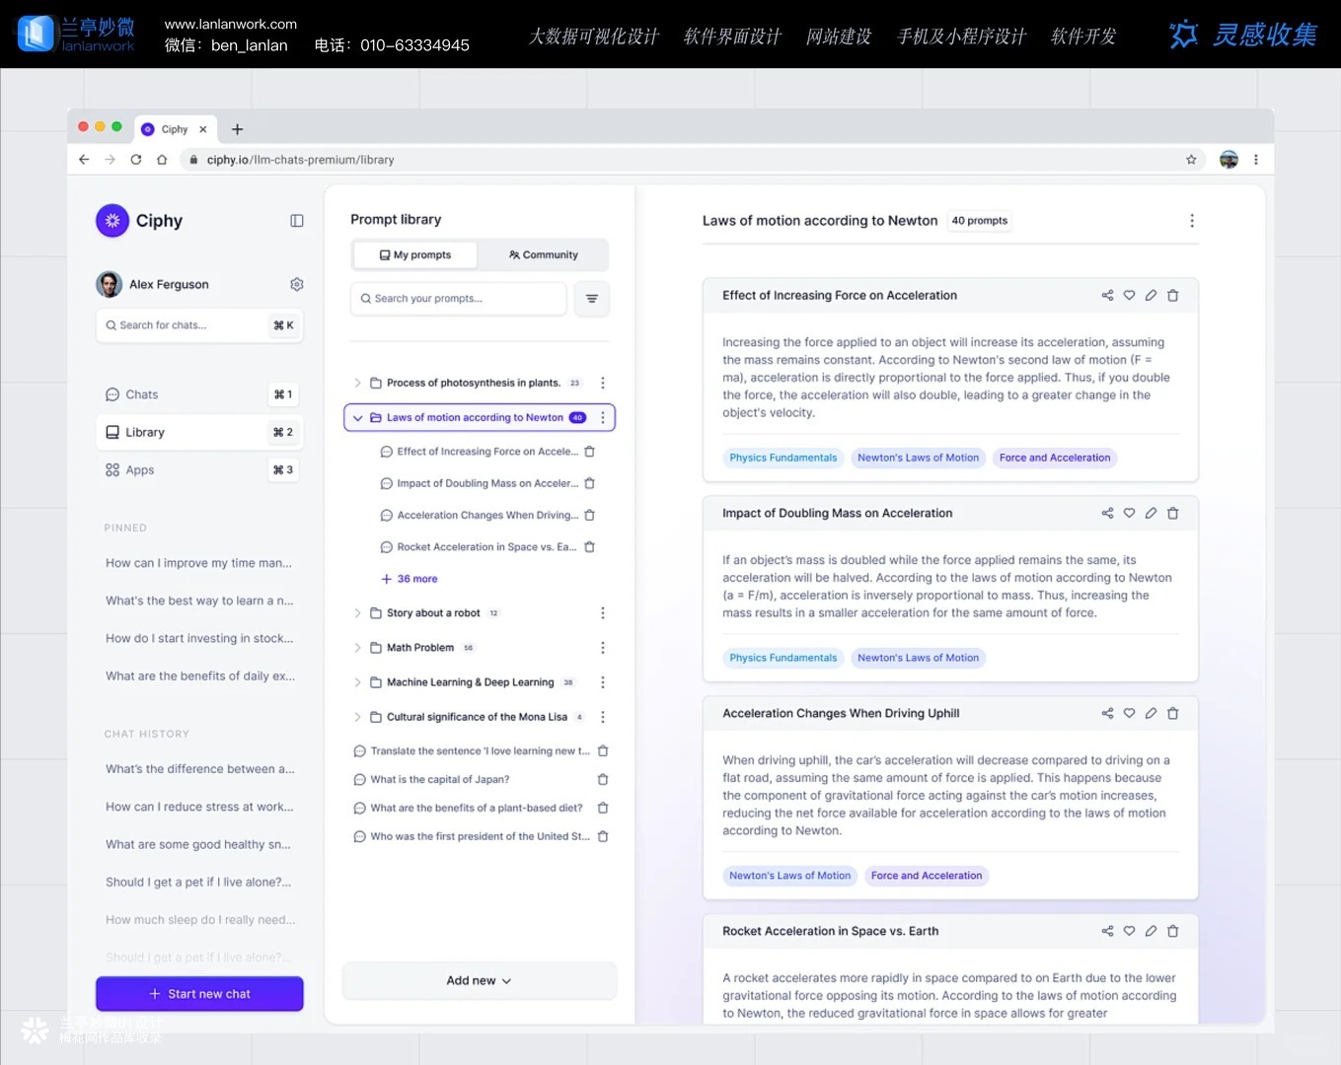Viewport: 1341px width, 1065px height.
Task: Focus the 'Search your prompts...' field
Action: pyautogui.click(x=459, y=299)
